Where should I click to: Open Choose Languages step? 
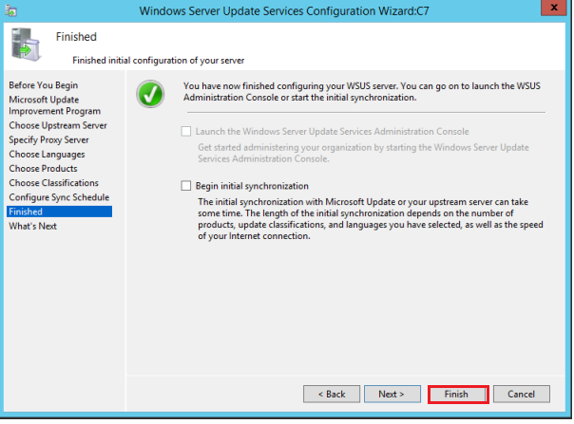[47, 155]
